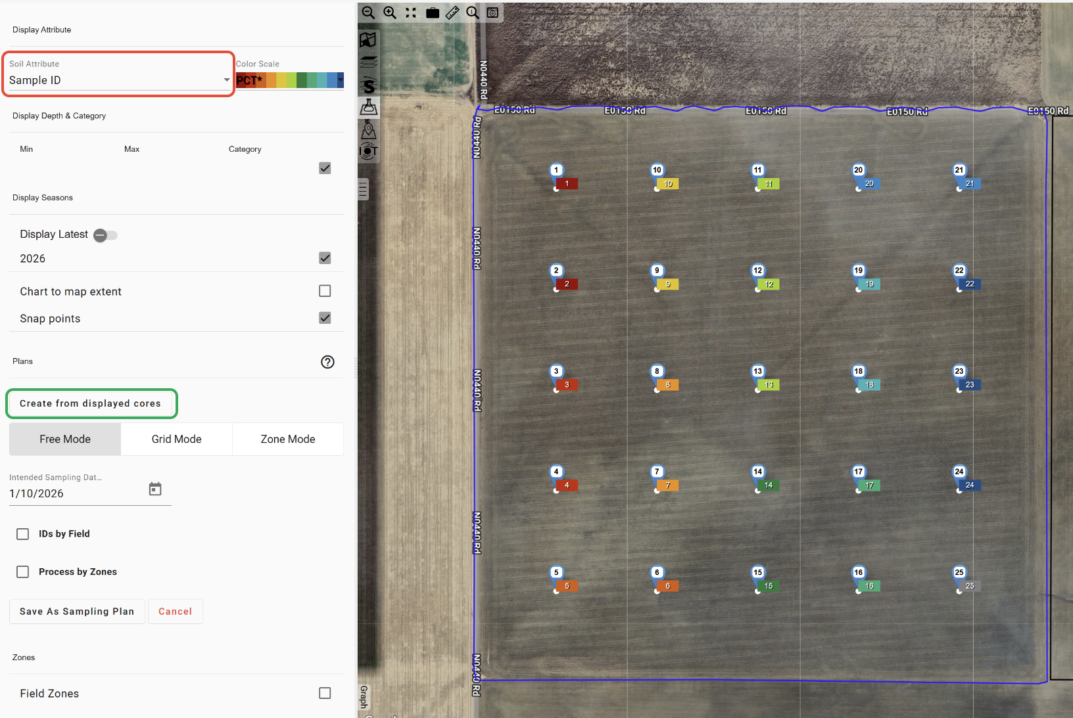Screen dimensions: 1073x718
Task: Open the soil sampling flask panel
Action: 368,107
